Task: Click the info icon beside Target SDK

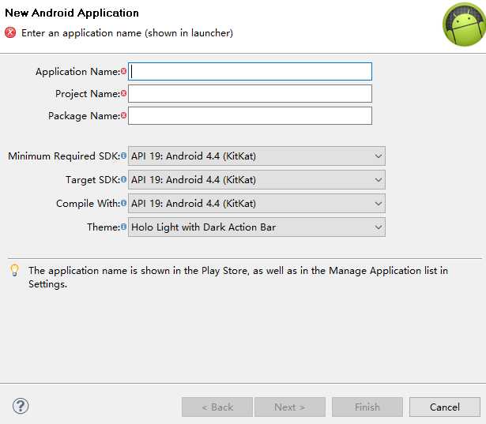Action: click(x=123, y=179)
